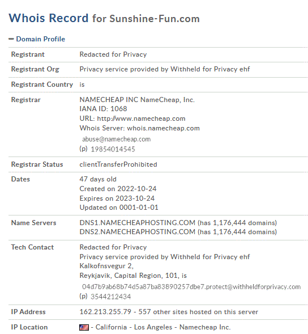
Task: Collapse the Domain Profile section minus icon
Action: pos(11,39)
